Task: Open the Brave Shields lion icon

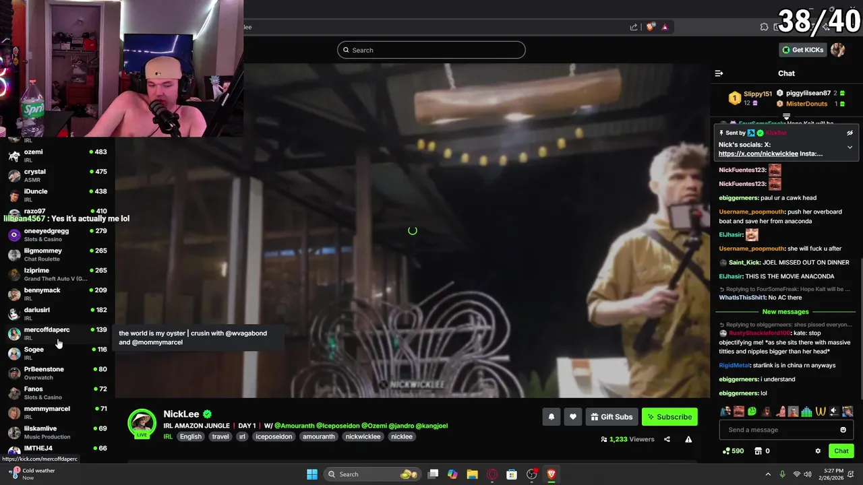Action: click(x=650, y=27)
